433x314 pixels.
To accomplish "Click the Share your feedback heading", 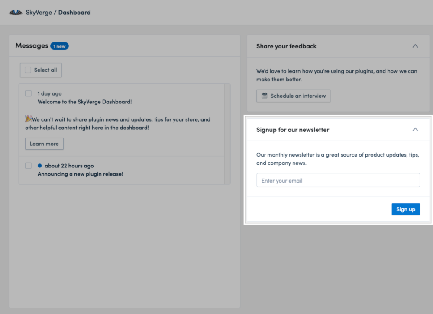I will pyautogui.click(x=286, y=46).
